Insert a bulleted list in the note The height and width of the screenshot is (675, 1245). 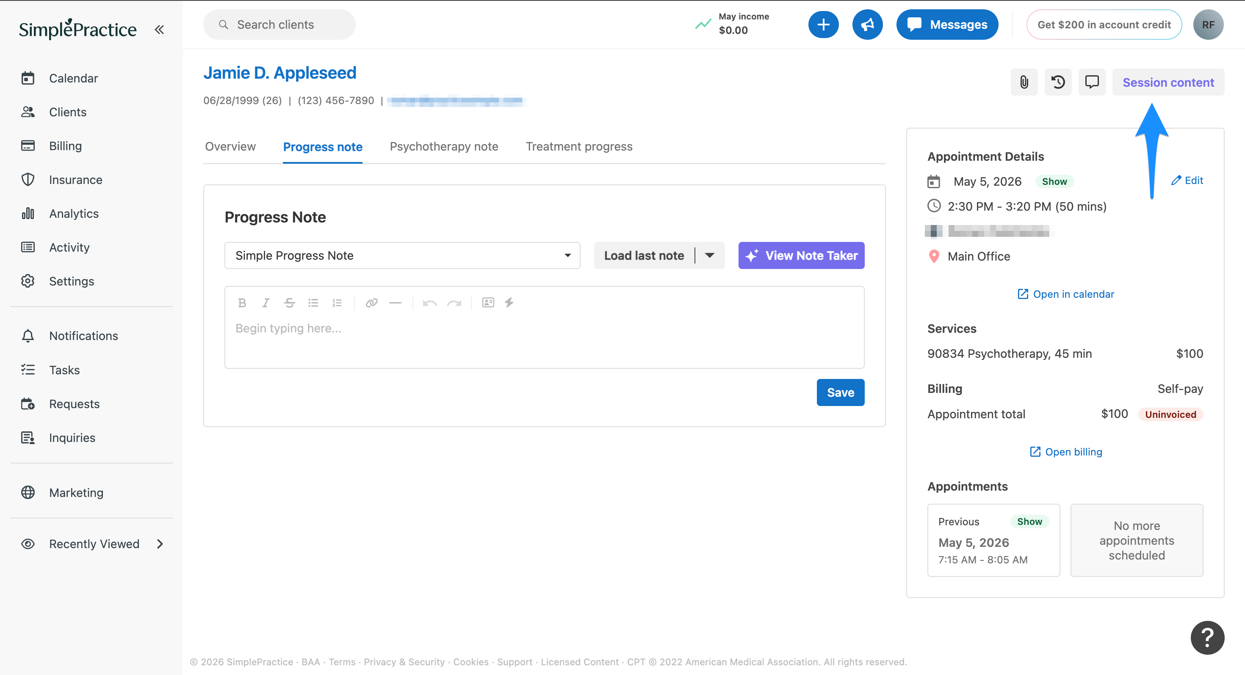pyautogui.click(x=313, y=303)
